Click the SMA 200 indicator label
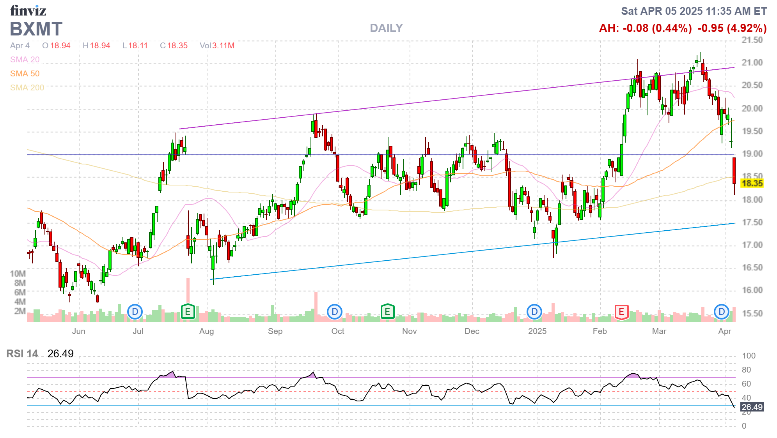This screenshot has height=438, width=777. [27, 88]
